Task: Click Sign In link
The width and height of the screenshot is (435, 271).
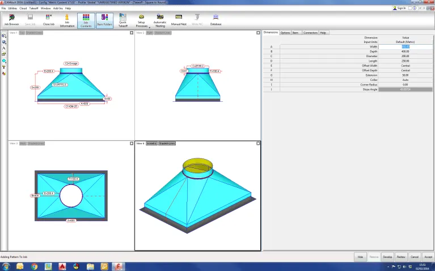Action: tap(399, 8)
